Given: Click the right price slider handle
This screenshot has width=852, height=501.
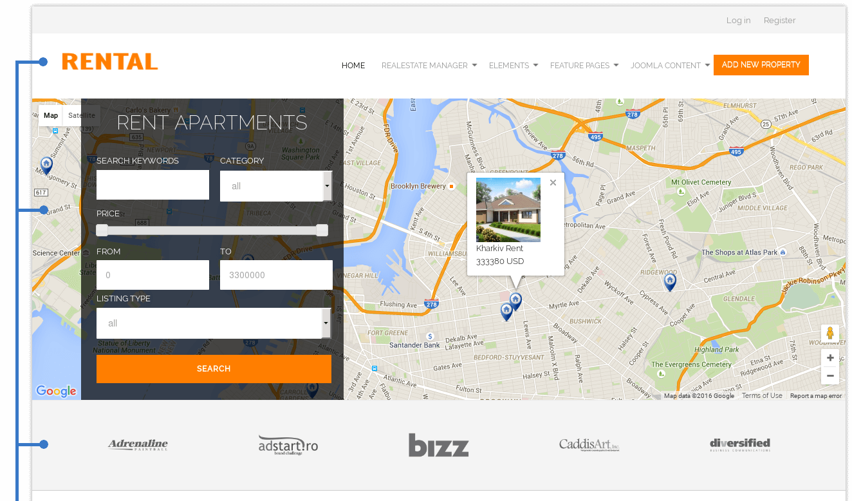Looking at the screenshot, I should point(322,231).
